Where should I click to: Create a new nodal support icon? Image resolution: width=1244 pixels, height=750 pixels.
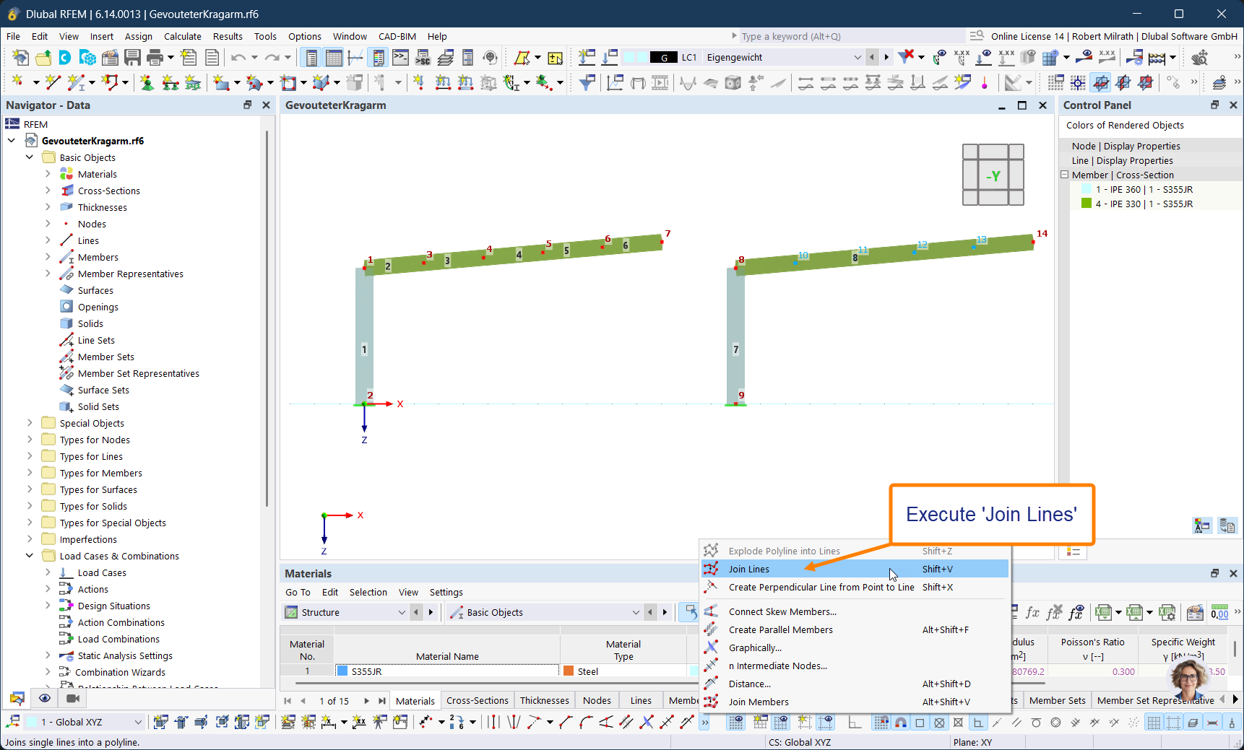147,83
